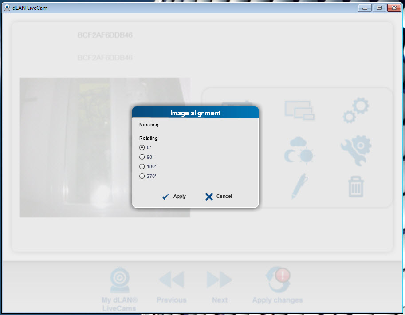Pick the 270° rotation radio button
Viewport: 405px width, 315px height.
(142, 176)
